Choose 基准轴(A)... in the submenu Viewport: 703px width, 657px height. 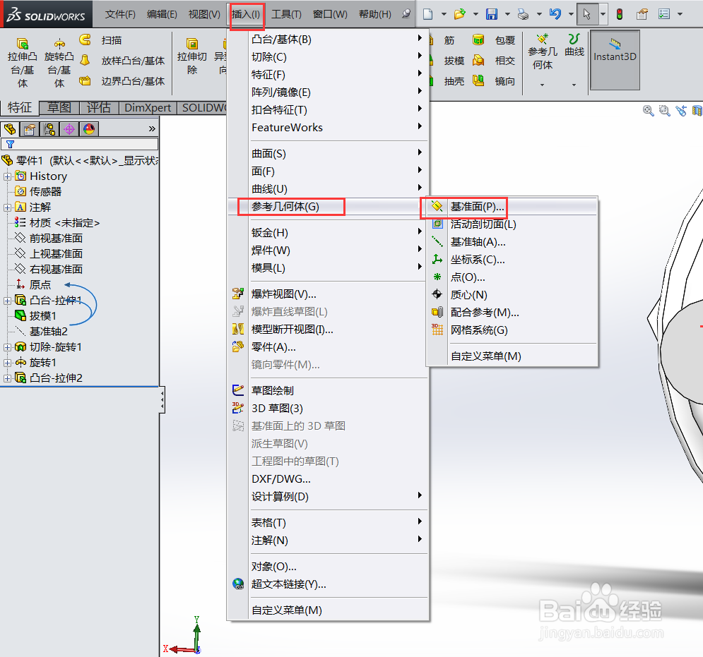pyautogui.click(x=512, y=242)
